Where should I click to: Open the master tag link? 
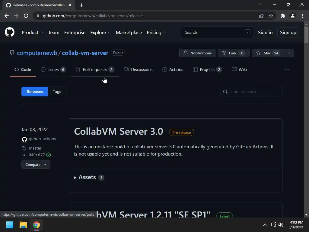[35, 148]
